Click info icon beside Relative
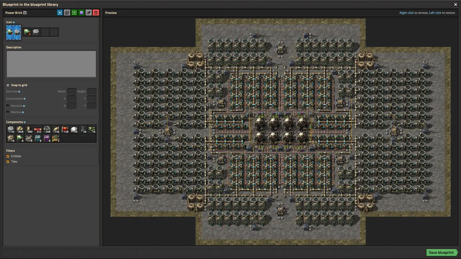461x259 pixels. point(23,112)
